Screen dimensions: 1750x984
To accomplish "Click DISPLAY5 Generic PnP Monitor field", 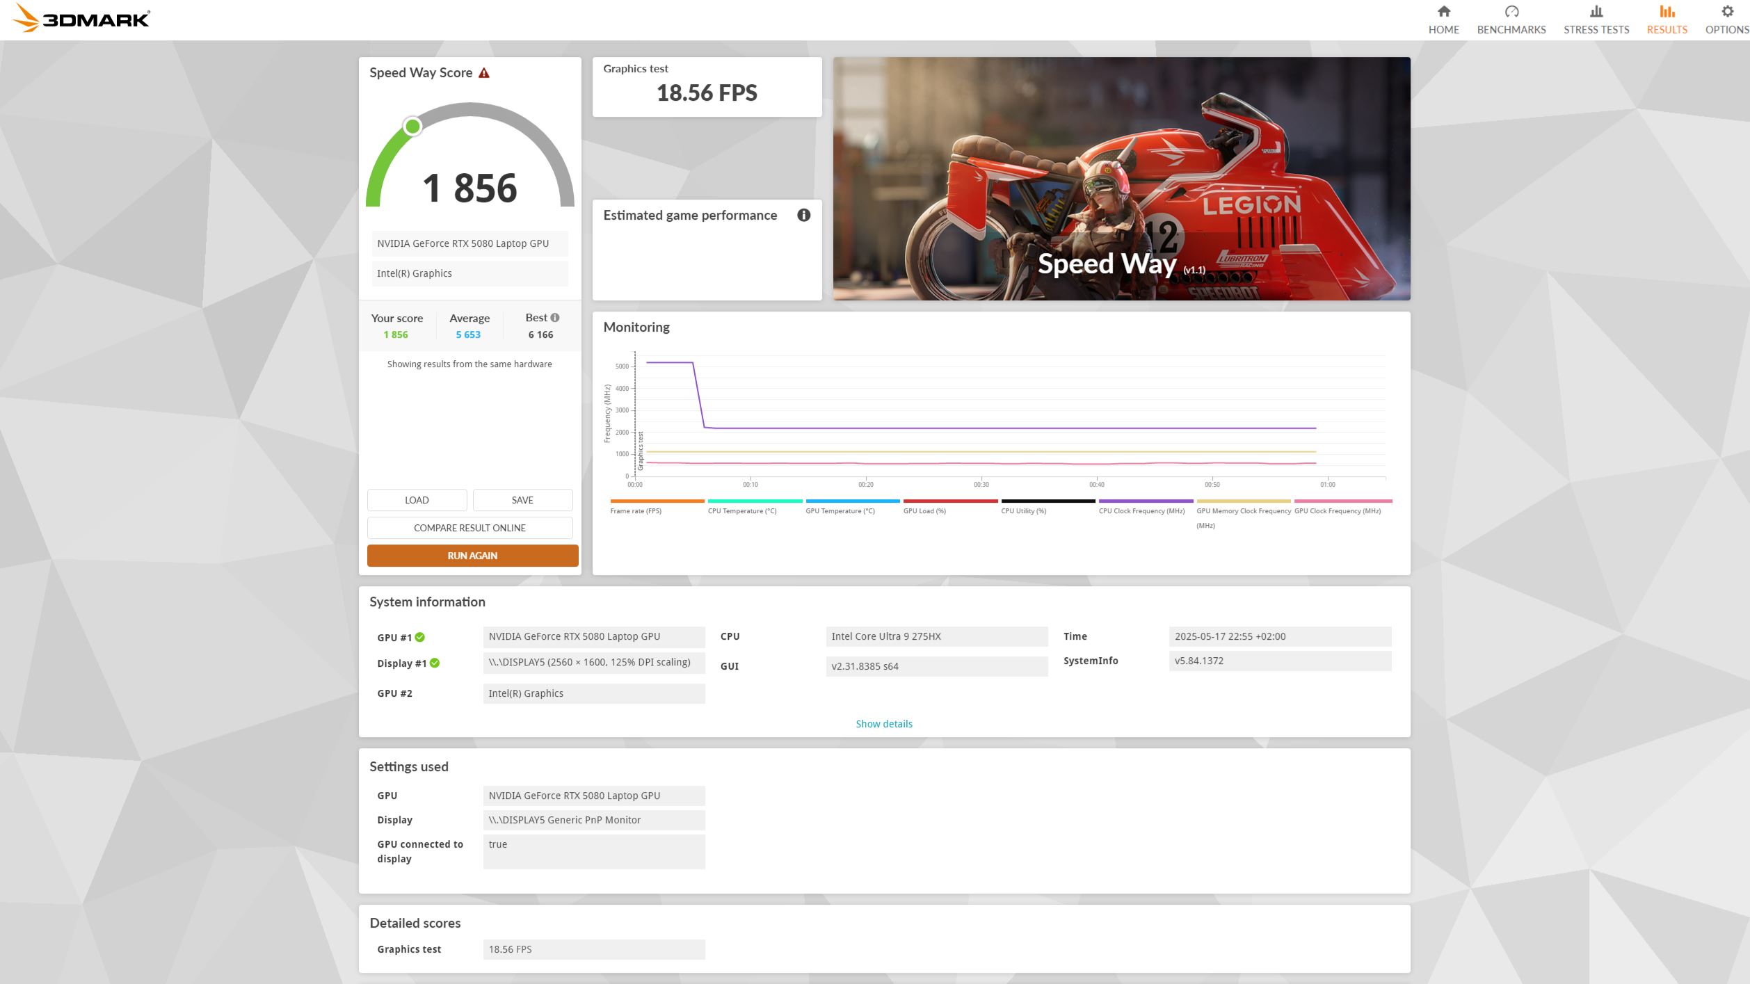I will [594, 820].
